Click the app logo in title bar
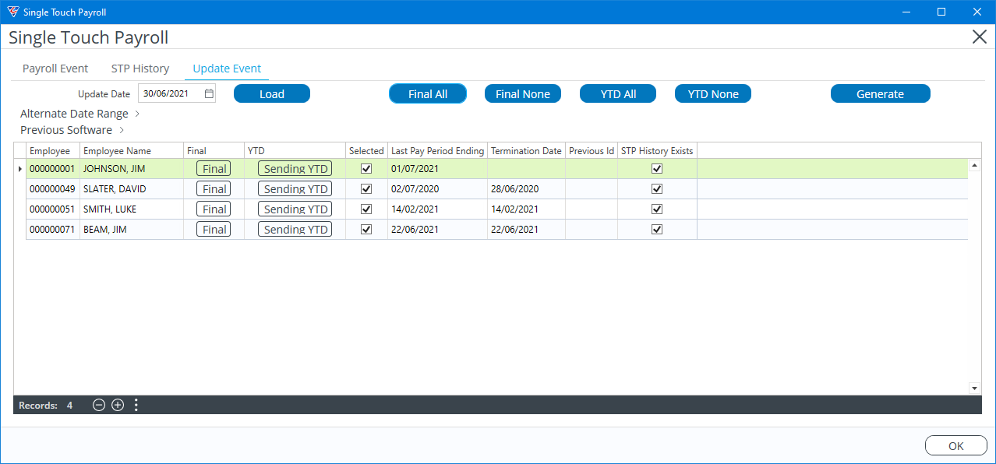 [12, 12]
